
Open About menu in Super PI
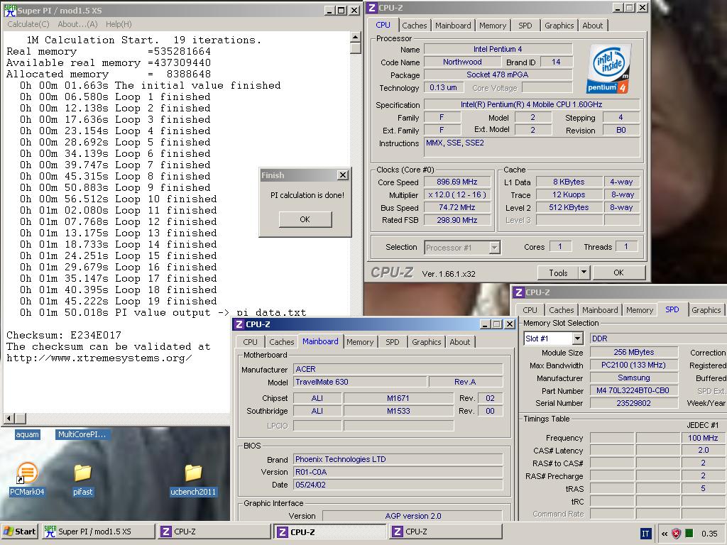(77, 24)
